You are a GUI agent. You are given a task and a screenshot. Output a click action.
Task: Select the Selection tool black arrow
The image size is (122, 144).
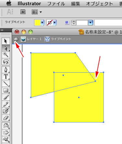(x=6, y=41)
